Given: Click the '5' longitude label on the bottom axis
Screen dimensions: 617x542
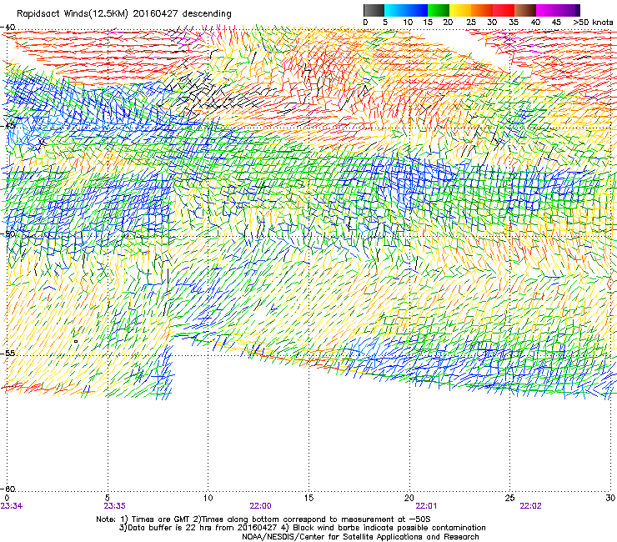Looking at the screenshot, I should tap(108, 498).
